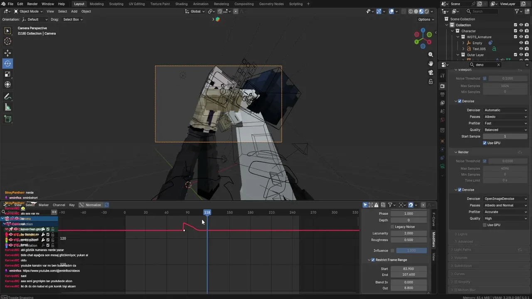This screenshot has width=532, height=299.
Task: Open the outliner filter funnel
Action: point(517,11)
